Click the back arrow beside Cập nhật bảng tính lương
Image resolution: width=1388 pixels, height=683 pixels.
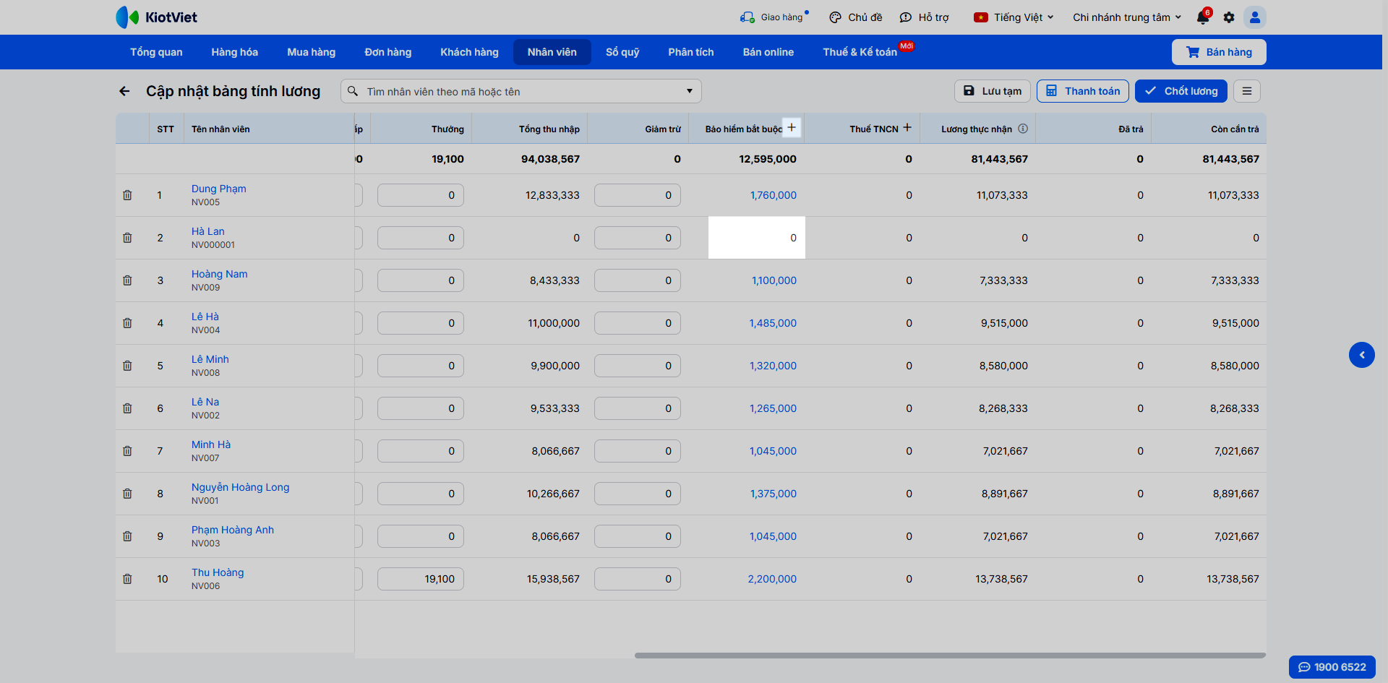coord(124,91)
